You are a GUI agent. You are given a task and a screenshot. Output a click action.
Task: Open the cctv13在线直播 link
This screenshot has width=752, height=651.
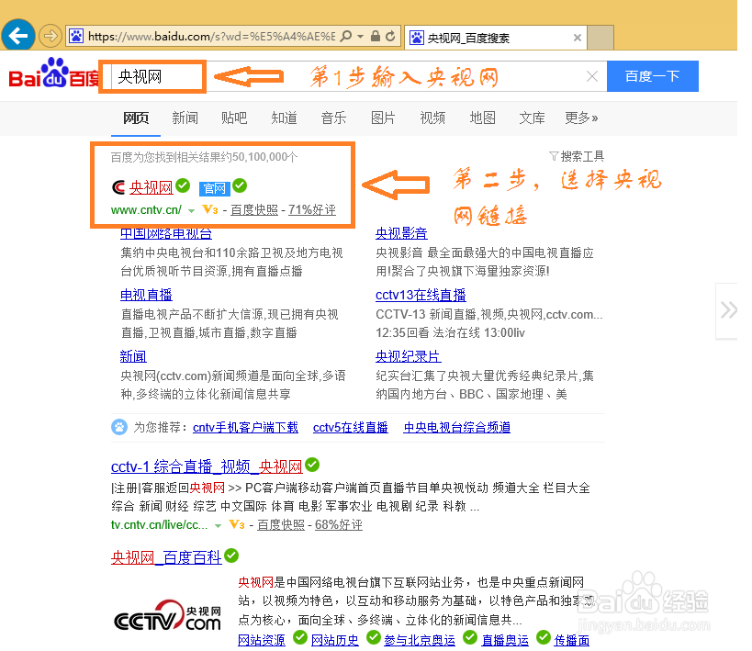tap(421, 295)
